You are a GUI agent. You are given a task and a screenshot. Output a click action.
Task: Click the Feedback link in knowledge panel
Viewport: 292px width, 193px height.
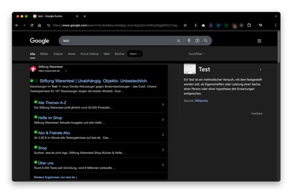coord(257,114)
